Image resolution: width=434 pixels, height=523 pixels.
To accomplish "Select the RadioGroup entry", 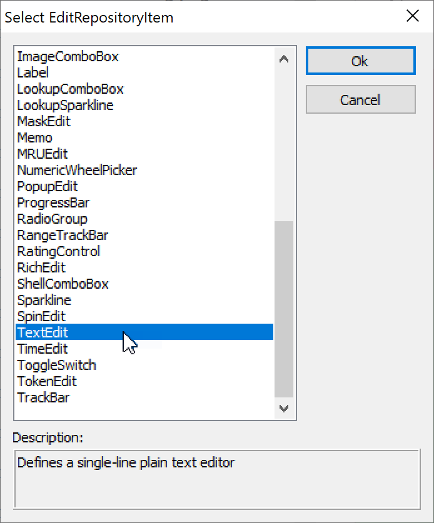I will coord(52,219).
